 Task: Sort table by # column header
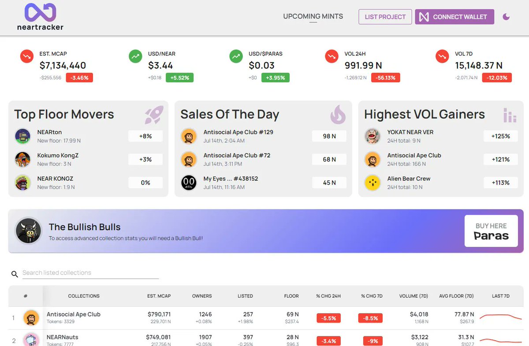26,296
